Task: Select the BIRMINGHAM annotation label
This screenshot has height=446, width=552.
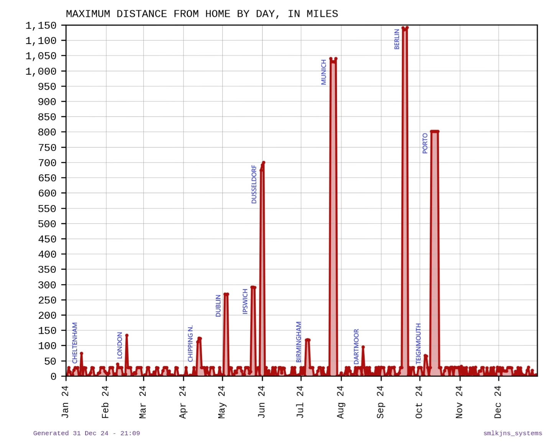Action: (x=299, y=342)
